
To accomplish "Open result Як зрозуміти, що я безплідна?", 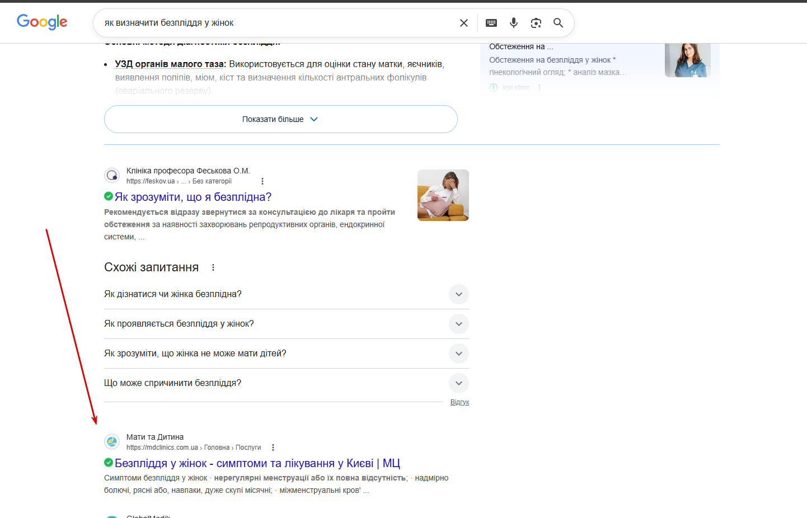I will pyautogui.click(x=193, y=197).
